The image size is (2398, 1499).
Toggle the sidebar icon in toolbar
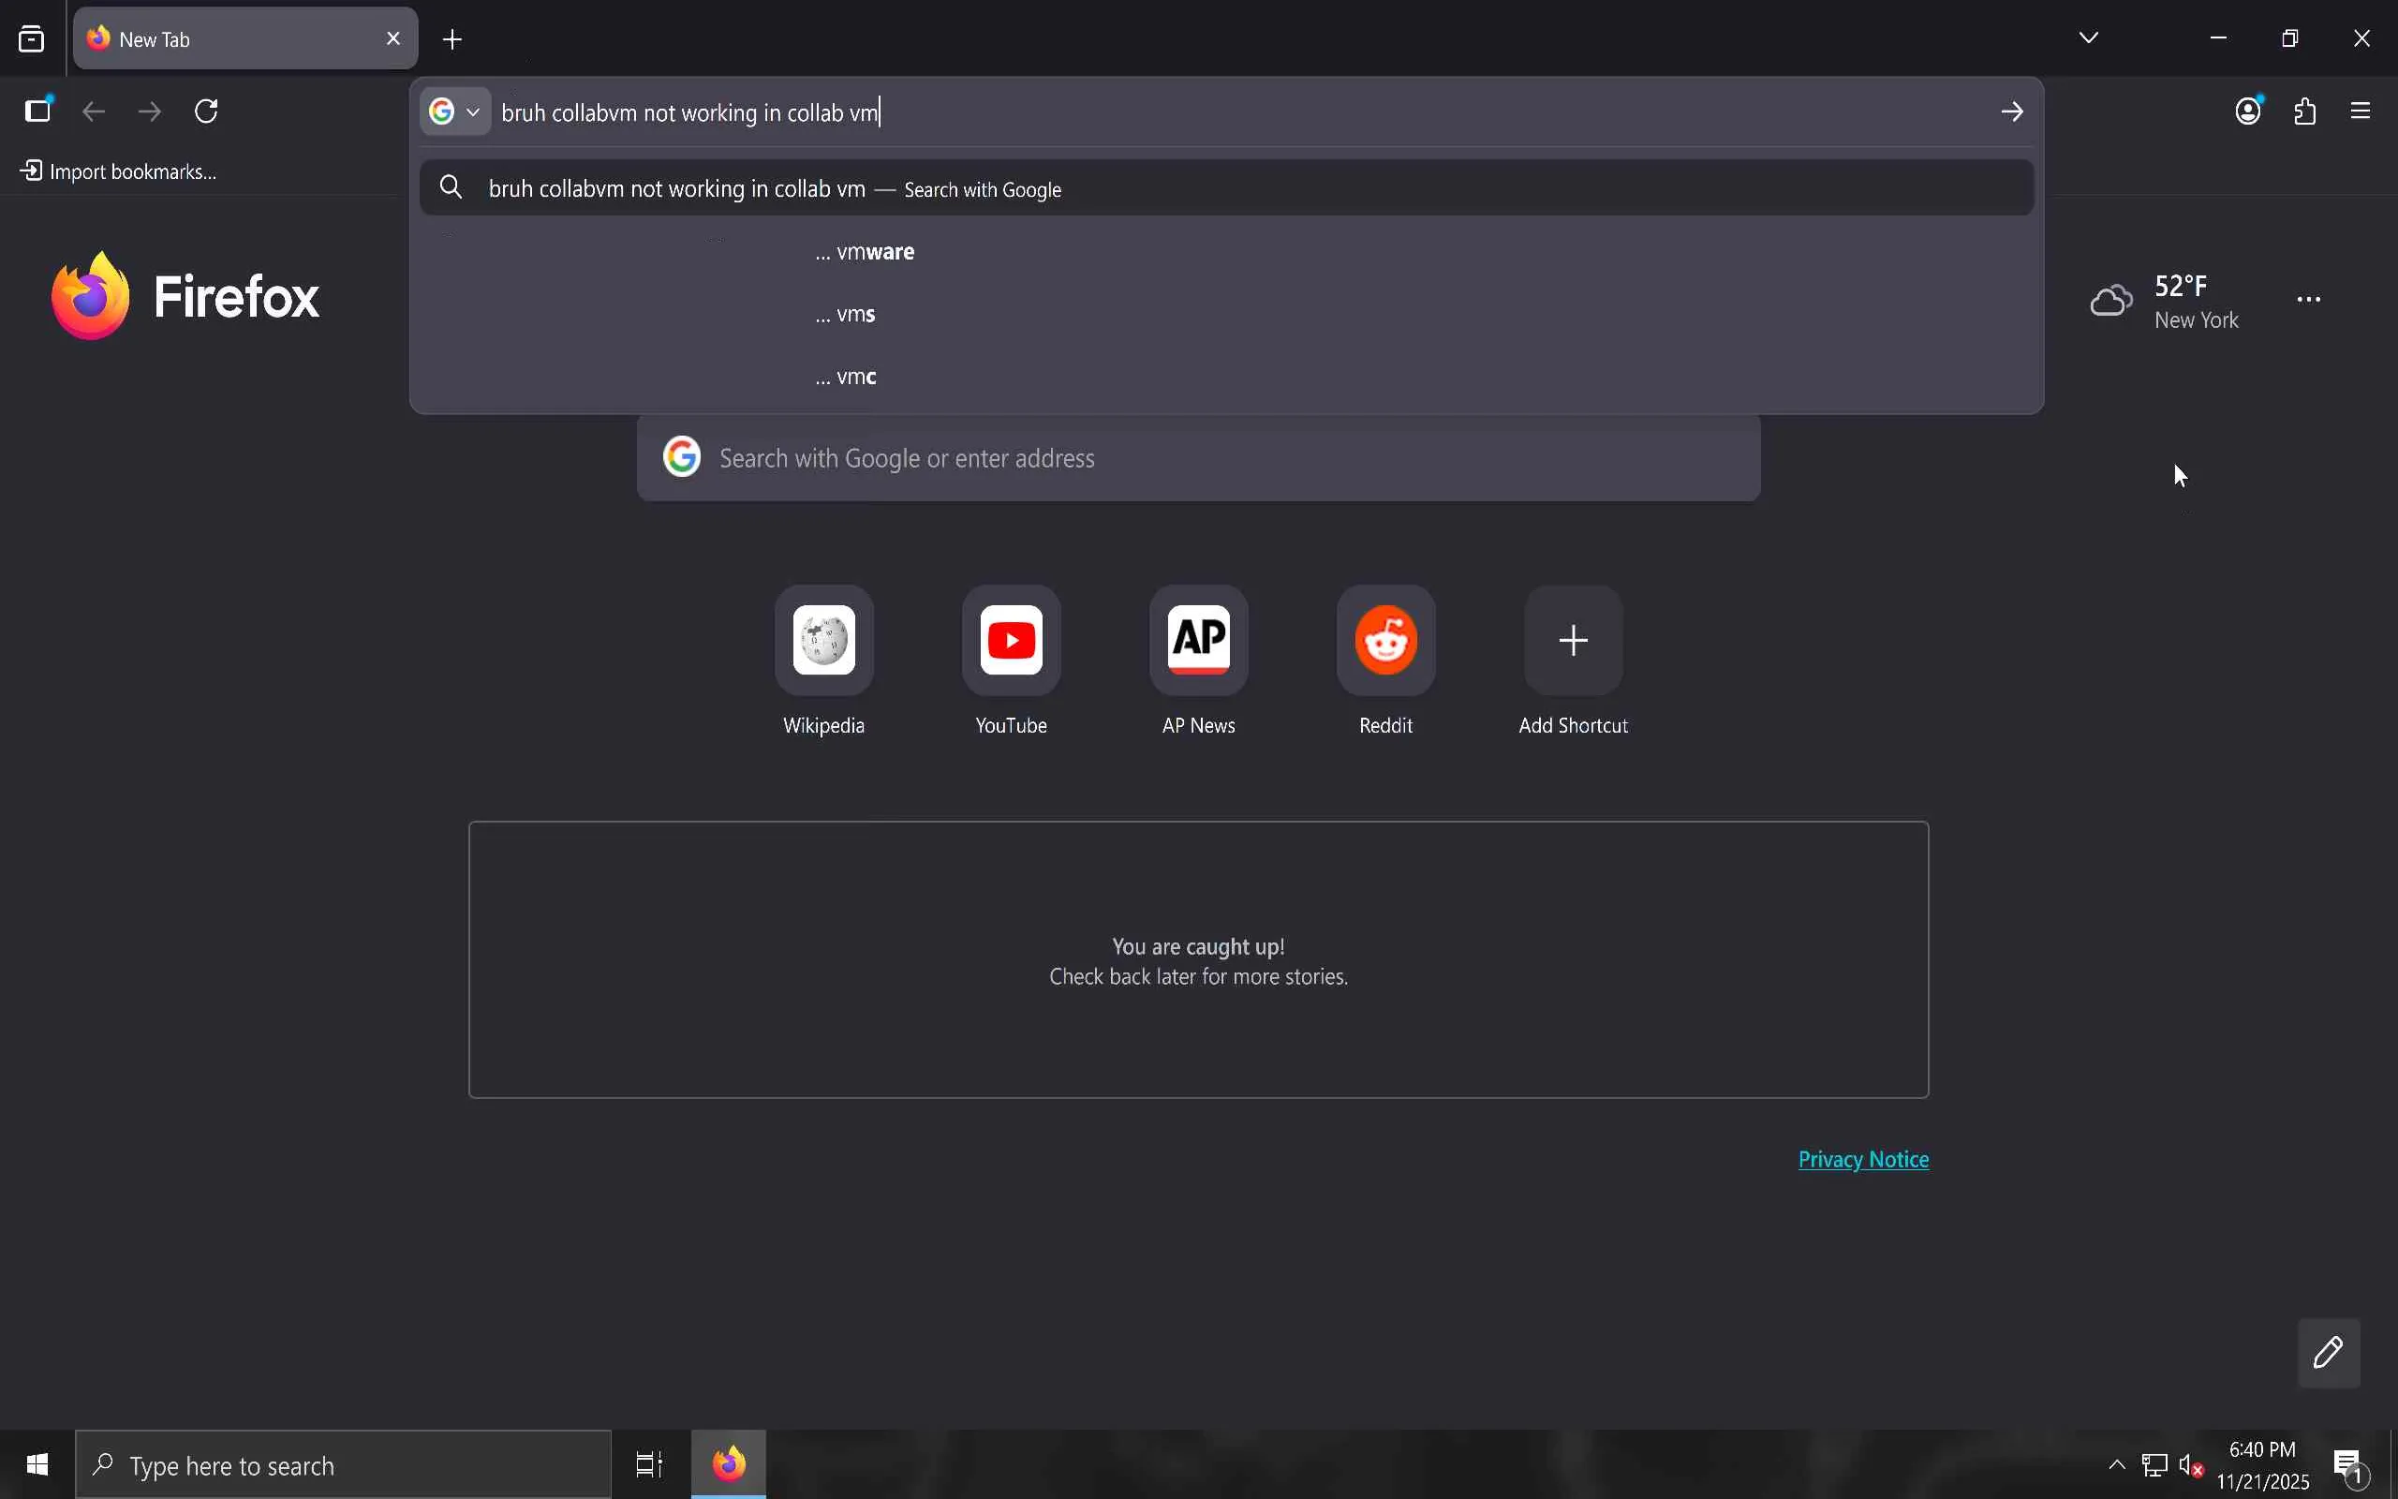pos(37,111)
